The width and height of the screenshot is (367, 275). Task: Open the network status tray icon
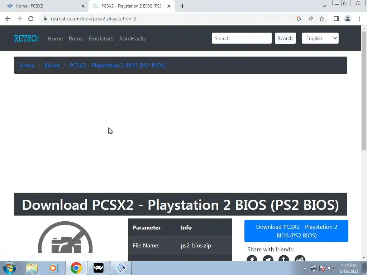pos(313,268)
